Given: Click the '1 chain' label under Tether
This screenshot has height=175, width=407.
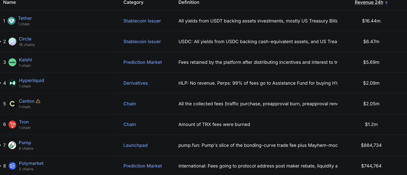Looking at the screenshot, I should (24, 24).
